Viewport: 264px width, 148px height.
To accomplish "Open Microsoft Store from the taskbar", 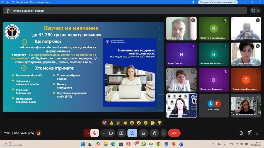I will tap(121, 144).
